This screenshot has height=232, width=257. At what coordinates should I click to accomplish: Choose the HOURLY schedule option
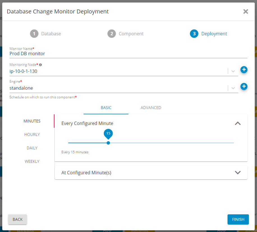coord(32,134)
